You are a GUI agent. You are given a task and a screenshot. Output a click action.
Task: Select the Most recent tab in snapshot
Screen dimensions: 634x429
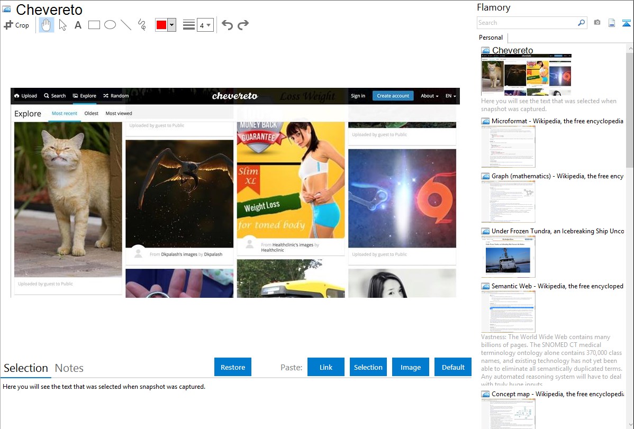tap(64, 113)
